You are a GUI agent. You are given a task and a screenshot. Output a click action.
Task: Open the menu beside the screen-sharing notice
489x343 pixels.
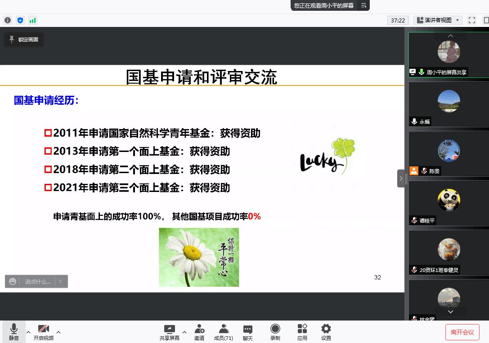coord(363,5)
